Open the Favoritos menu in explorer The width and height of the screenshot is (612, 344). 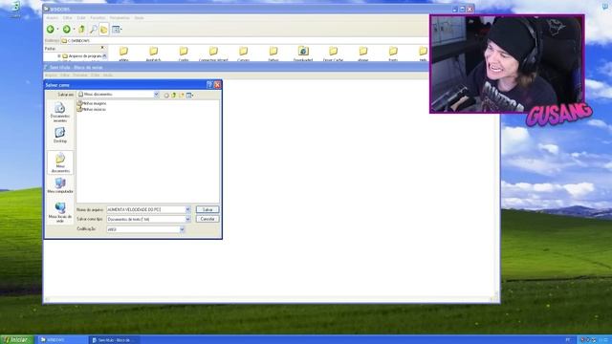[98, 18]
